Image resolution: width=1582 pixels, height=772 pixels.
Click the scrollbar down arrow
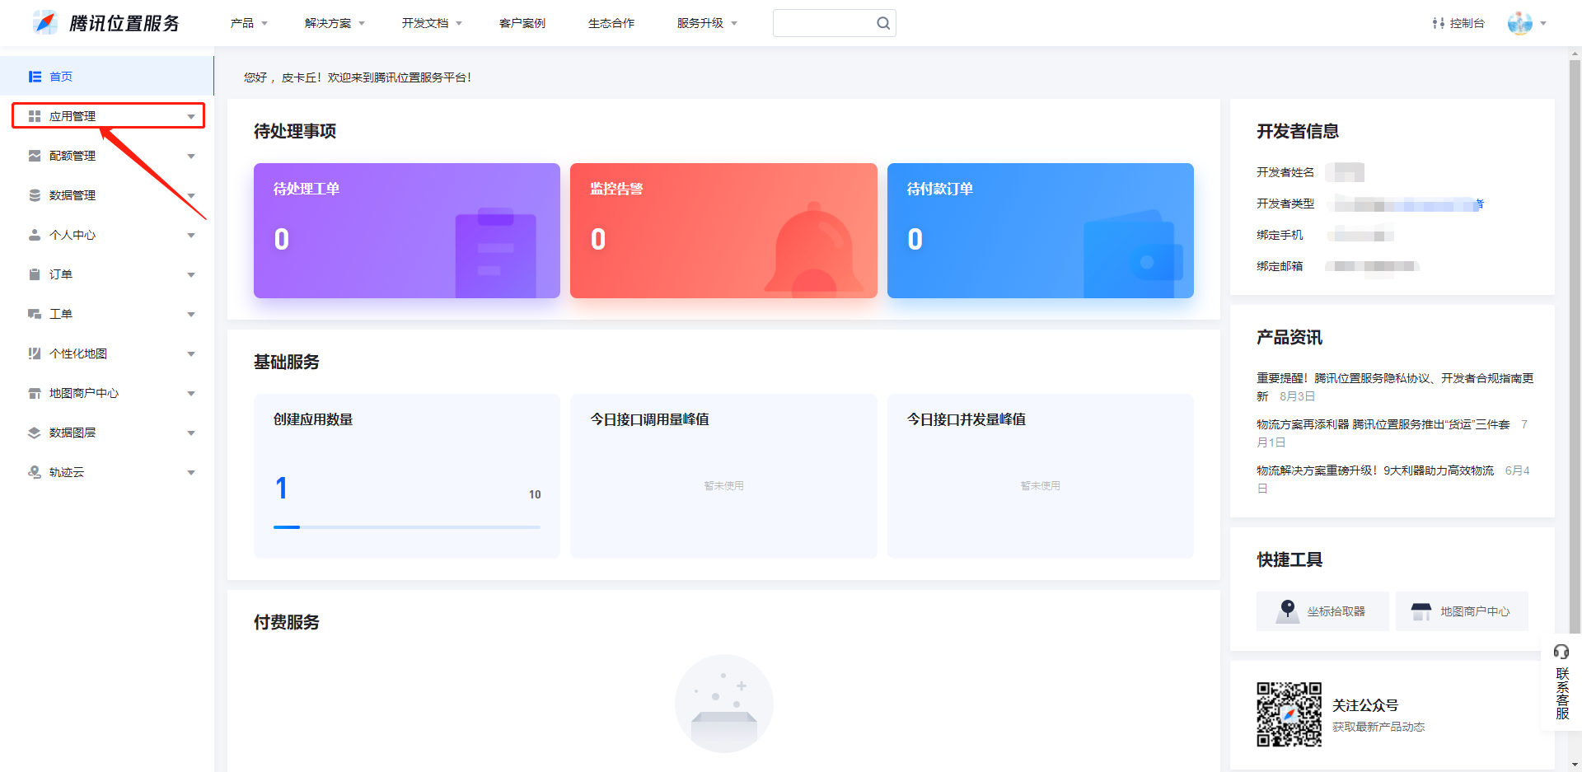(x=1575, y=765)
